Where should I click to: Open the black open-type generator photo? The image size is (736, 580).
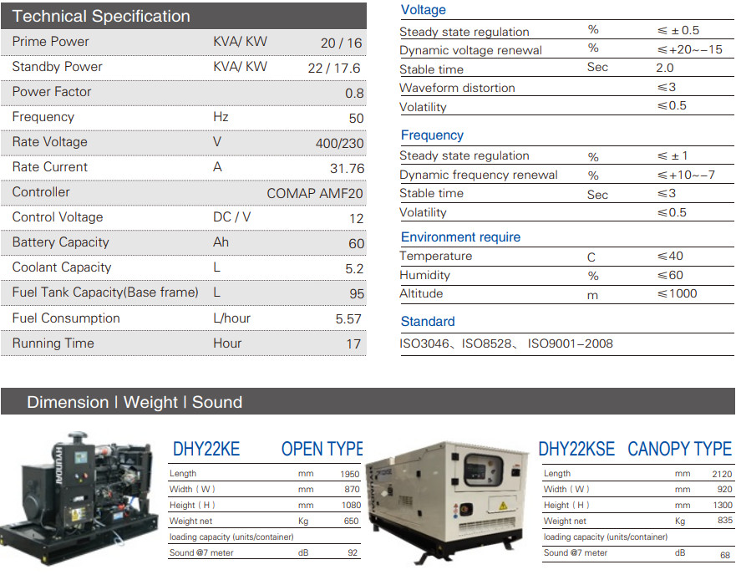coord(80,500)
